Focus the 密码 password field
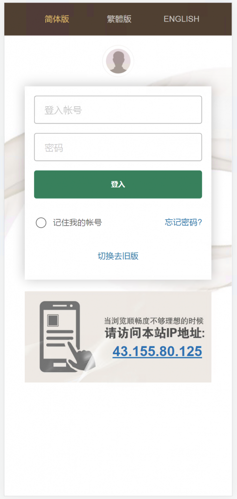The width and height of the screenshot is (237, 499). point(118,147)
